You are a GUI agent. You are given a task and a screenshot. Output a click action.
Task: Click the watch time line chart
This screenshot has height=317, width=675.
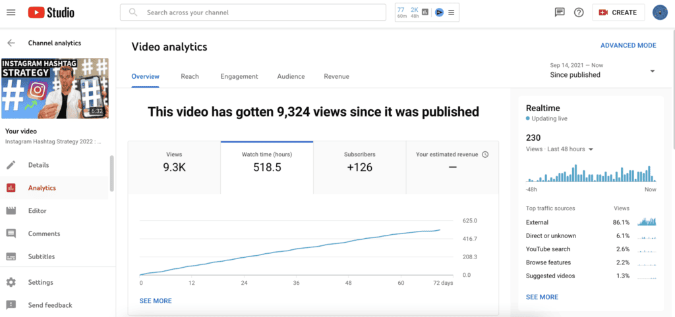pyautogui.click(x=296, y=248)
